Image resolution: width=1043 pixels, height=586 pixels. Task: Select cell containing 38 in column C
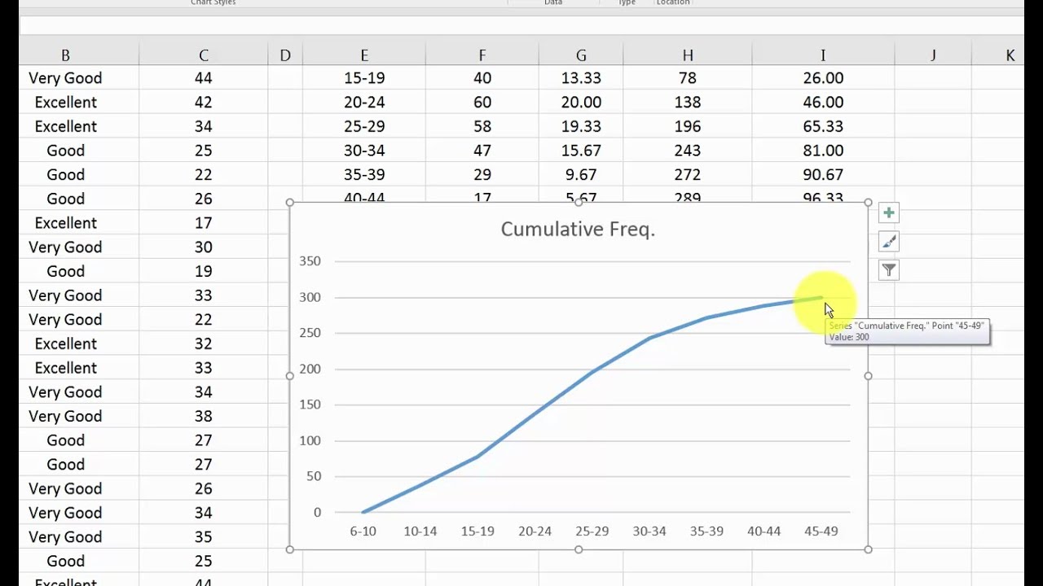[x=204, y=417]
